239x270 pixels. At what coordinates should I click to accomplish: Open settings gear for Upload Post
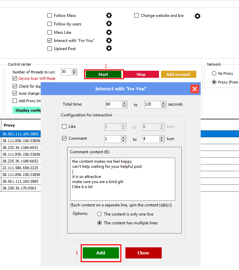pos(109,49)
